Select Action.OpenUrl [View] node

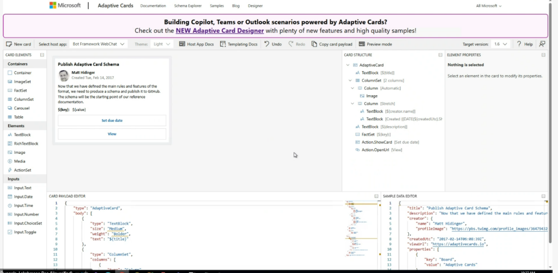coord(379,150)
